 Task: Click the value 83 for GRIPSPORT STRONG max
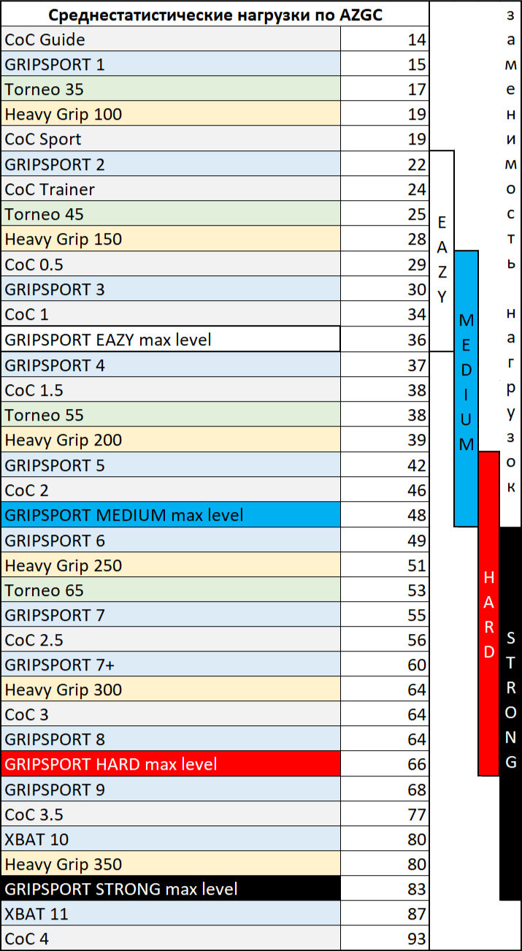pos(385,889)
